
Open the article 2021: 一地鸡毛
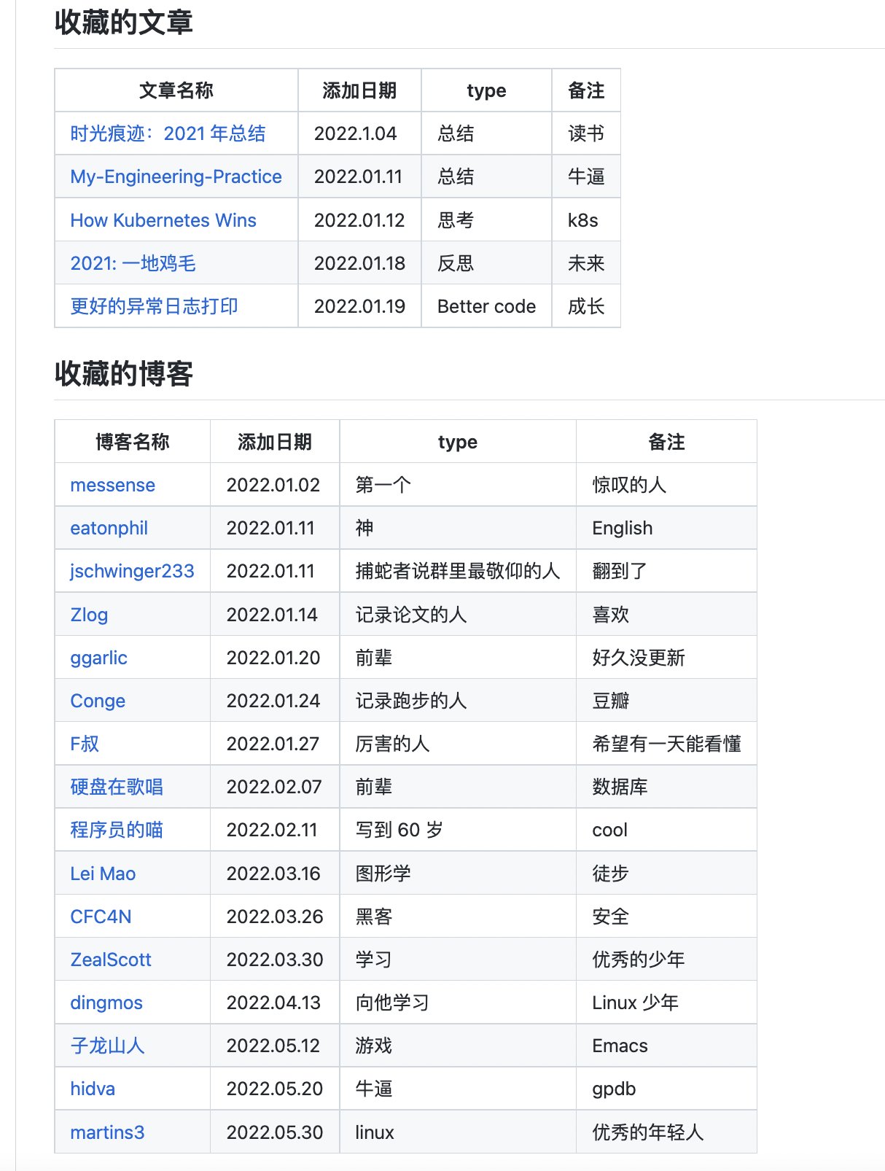click(133, 263)
